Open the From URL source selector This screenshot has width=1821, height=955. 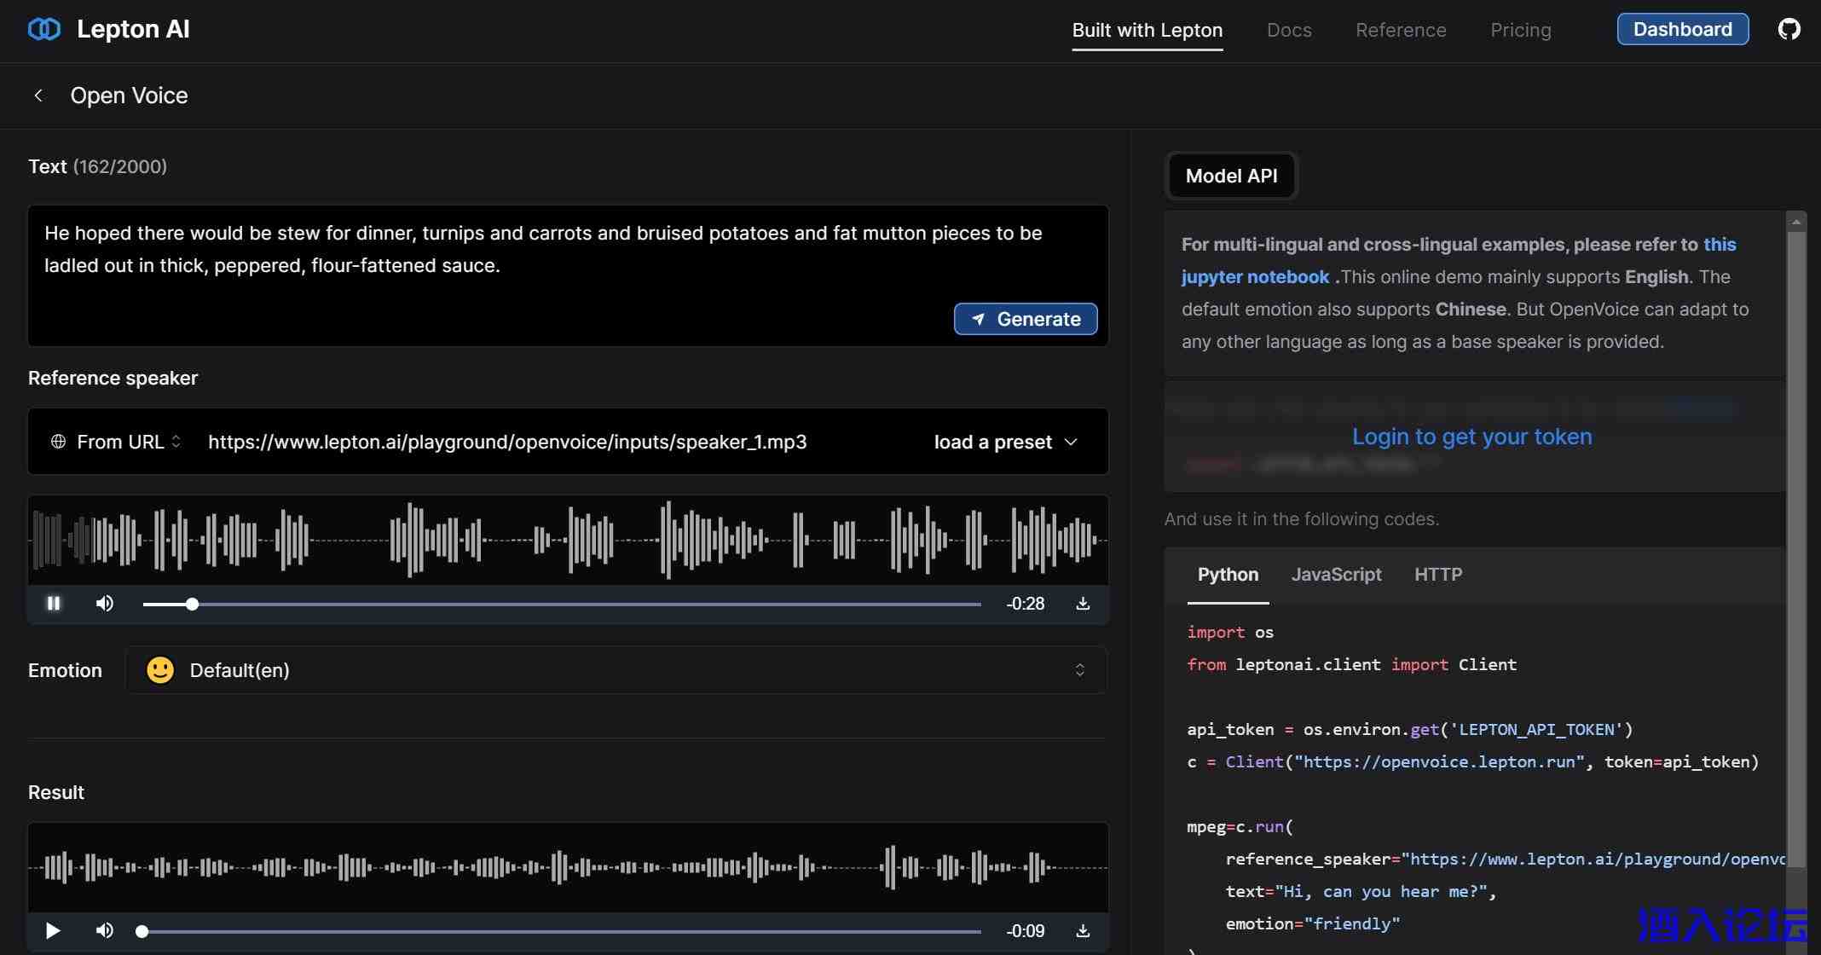point(117,442)
